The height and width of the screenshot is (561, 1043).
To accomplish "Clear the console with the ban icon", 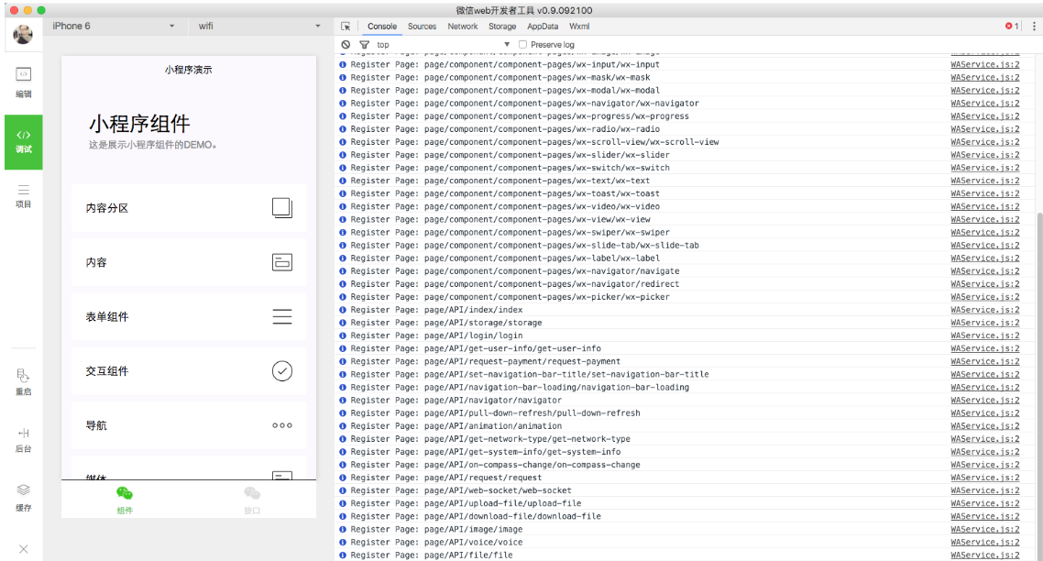I will pyautogui.click(x=346, y=45).
